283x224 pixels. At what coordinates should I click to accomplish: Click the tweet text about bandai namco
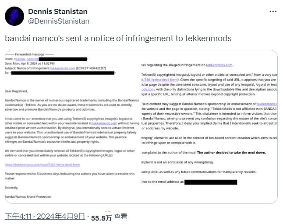coord(118,38)
